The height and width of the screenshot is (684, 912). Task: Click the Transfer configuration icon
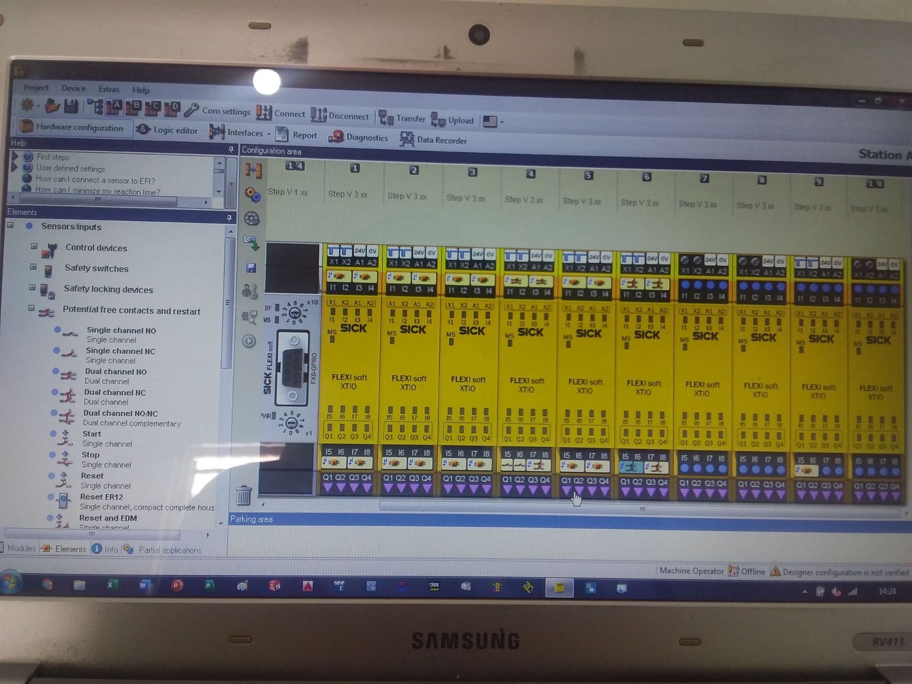pyautogui.click(x=386, y=118)
